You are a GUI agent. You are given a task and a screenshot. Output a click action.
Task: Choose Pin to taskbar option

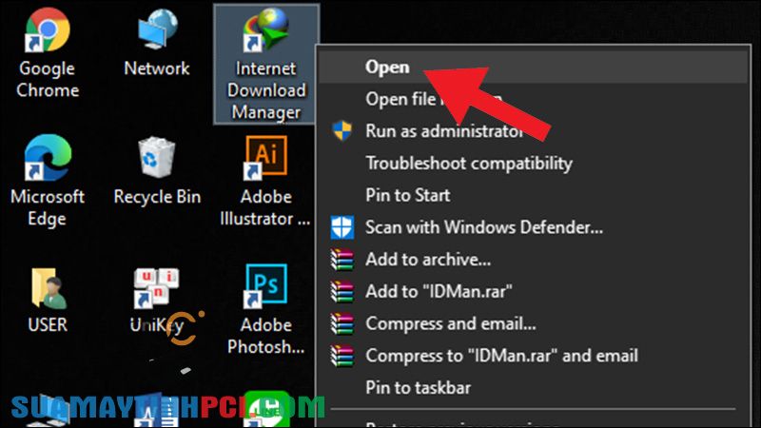tap(418, 388)
